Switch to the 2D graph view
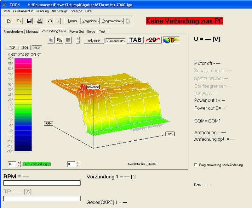This screenshot has width=252, height=208. (153, 40)
